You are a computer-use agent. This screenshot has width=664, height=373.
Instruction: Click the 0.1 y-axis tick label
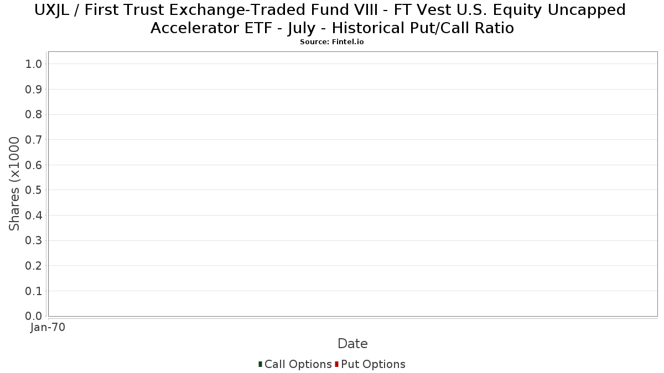[34, 291]
